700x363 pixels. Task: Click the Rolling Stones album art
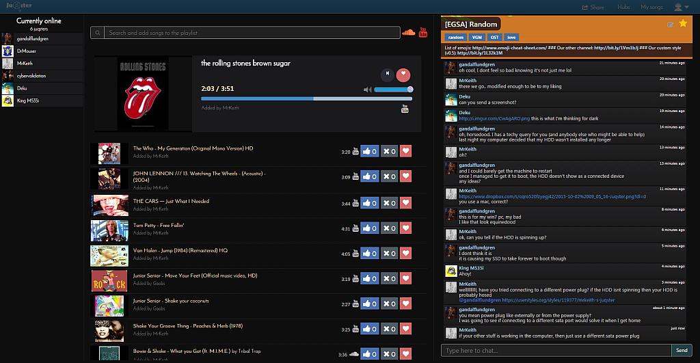pos(143,94)
